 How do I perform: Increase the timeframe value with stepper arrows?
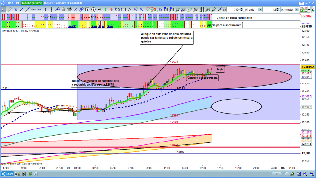pos(278,9)
